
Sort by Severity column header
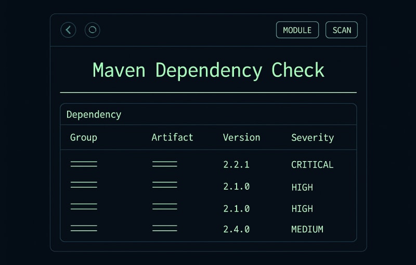click(313, 138)
